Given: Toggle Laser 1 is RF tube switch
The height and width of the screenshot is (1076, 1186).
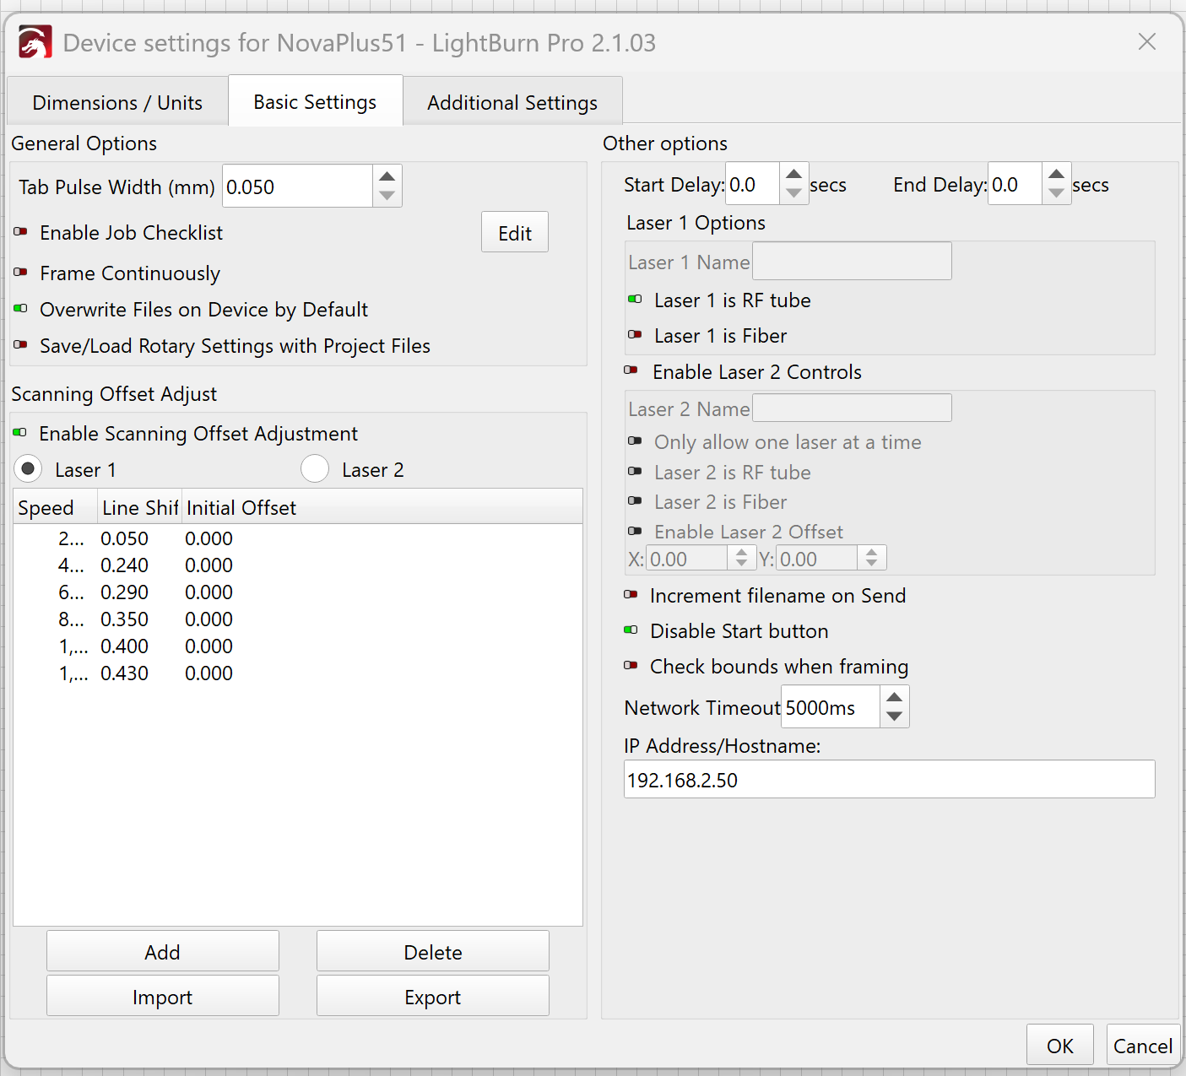Looking at the screenshot, I should 636,300.
